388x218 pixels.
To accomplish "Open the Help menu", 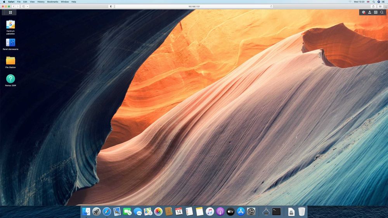I will [74, 2].
